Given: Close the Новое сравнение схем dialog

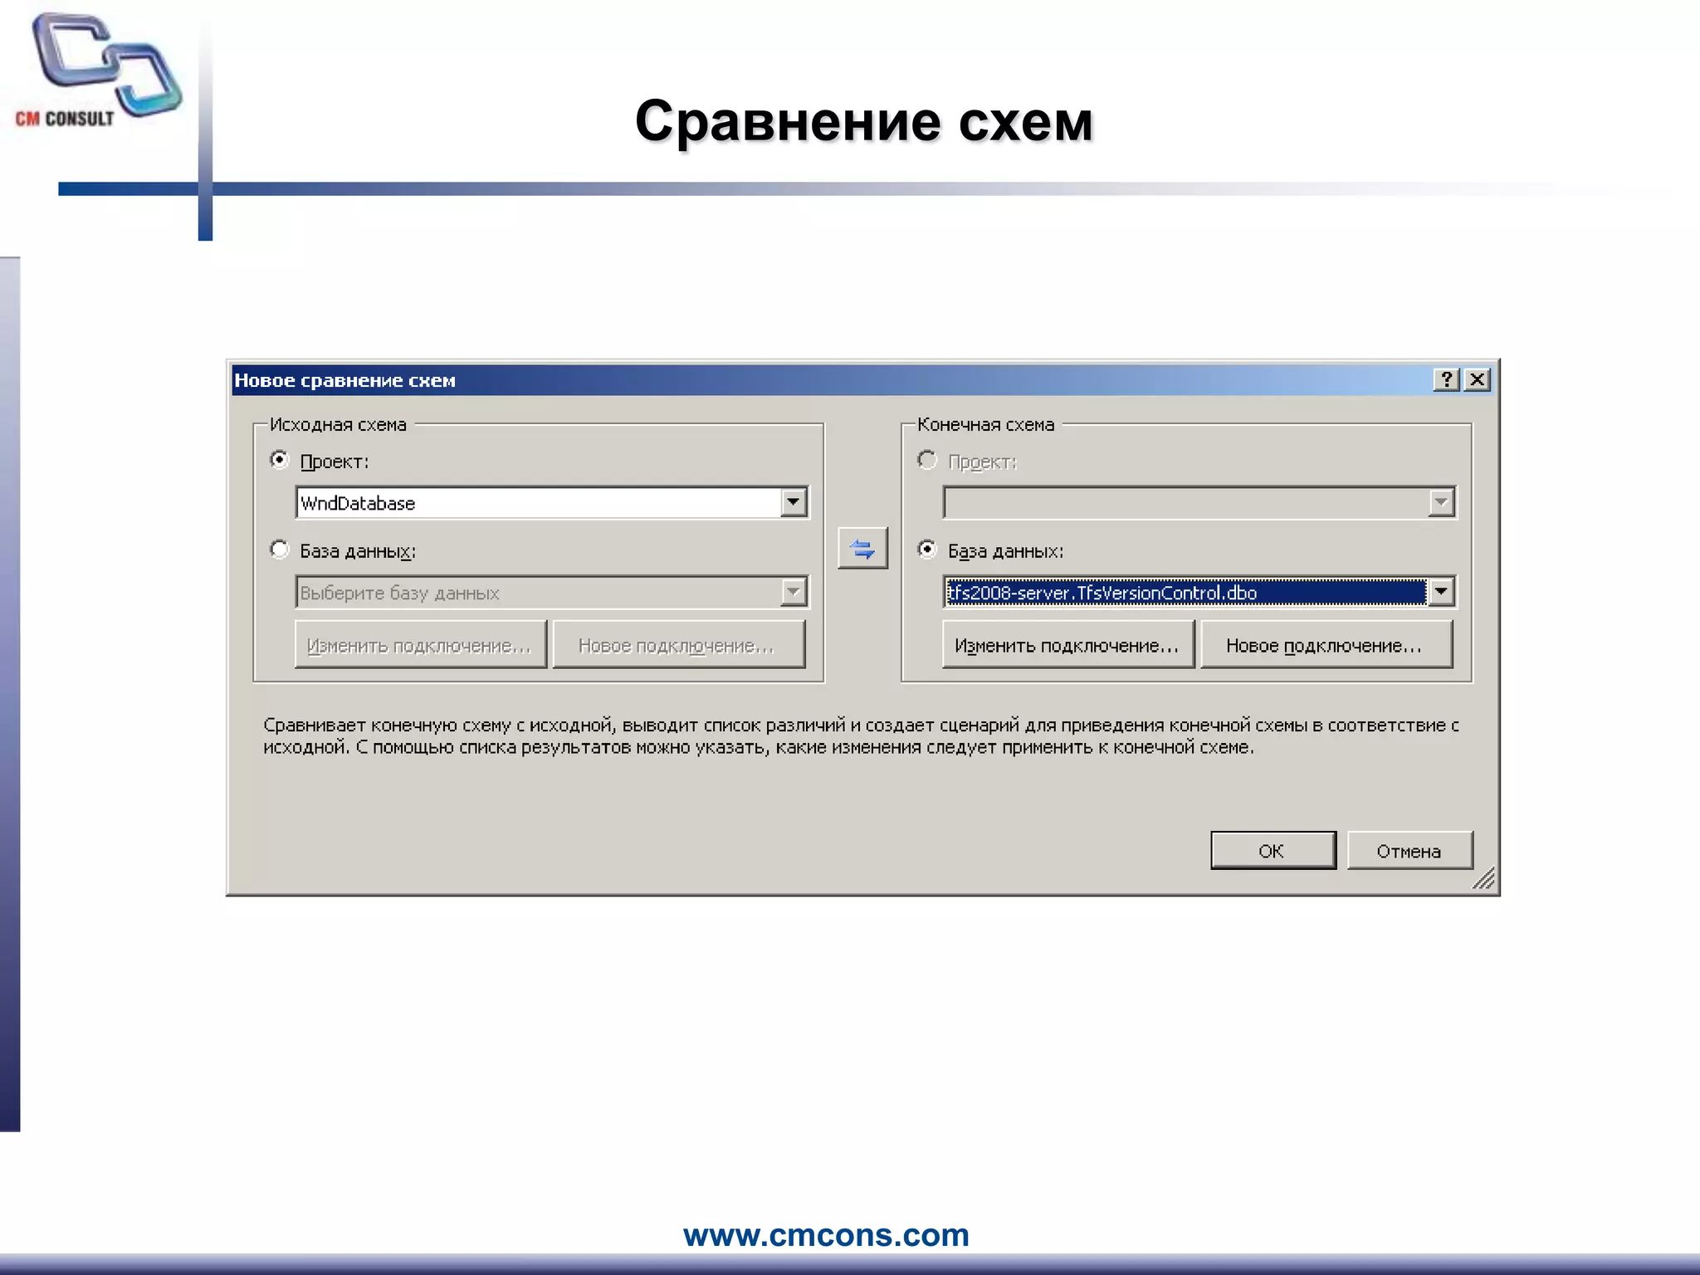Looking at the screenshot, I should [1478, 380].
